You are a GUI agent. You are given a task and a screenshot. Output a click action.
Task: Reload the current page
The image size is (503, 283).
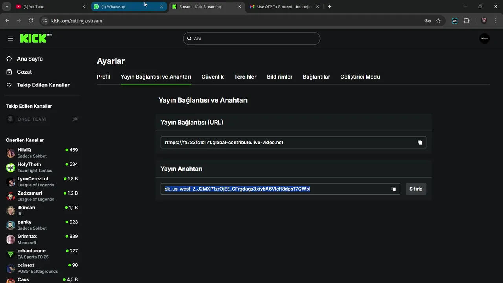pos(31,21)
